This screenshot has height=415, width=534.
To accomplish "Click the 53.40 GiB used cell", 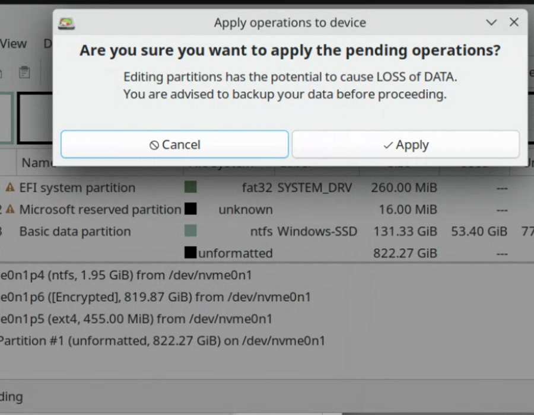I will (479, 232).
